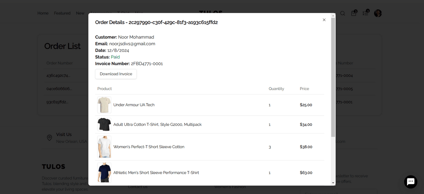Screen dimensions: 424x194
Task: Click the dialog's vertical scrollbar thumb
Action: point(333,78)
